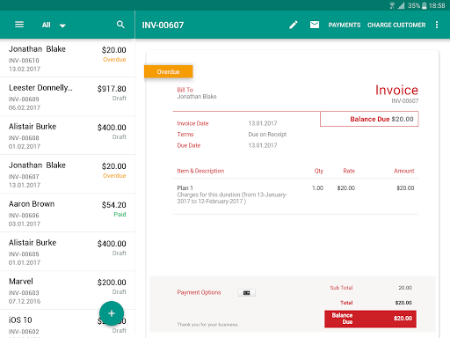This screenshot has width=450, height=338.
Task: Tap the search magnifier icon
Action: click(x=120, y=25)
